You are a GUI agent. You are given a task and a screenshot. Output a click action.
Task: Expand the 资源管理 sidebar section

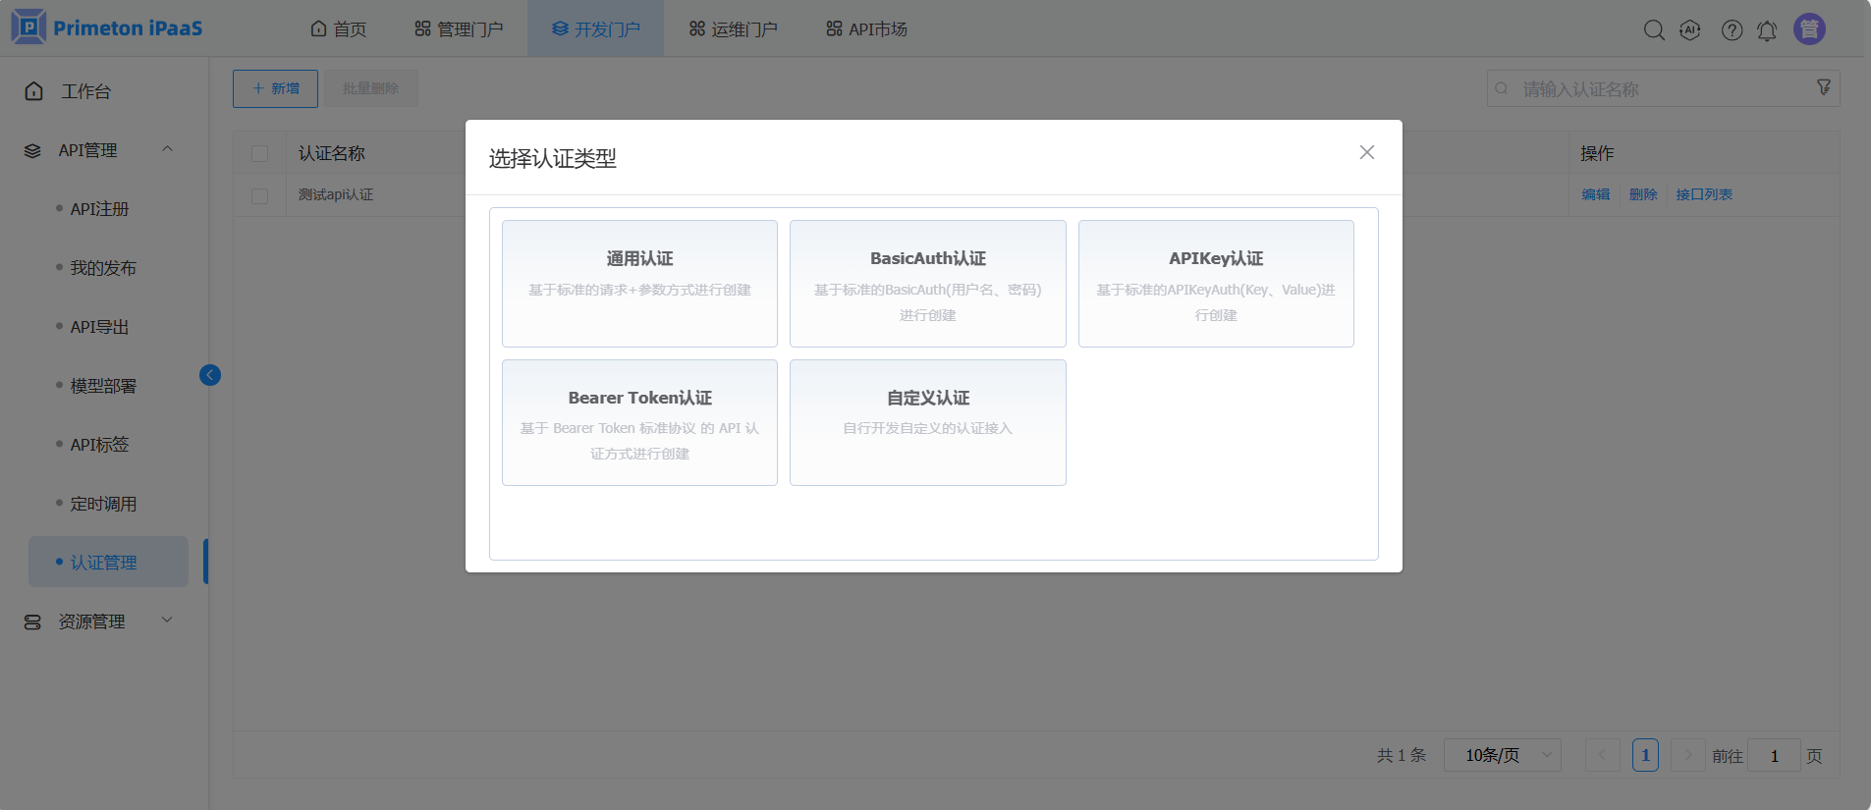(x=167, y=621)
